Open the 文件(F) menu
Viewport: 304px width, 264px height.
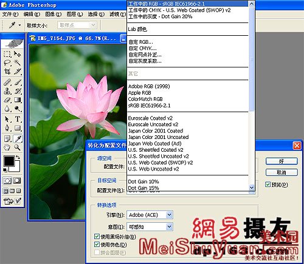[x=10, y=15]
